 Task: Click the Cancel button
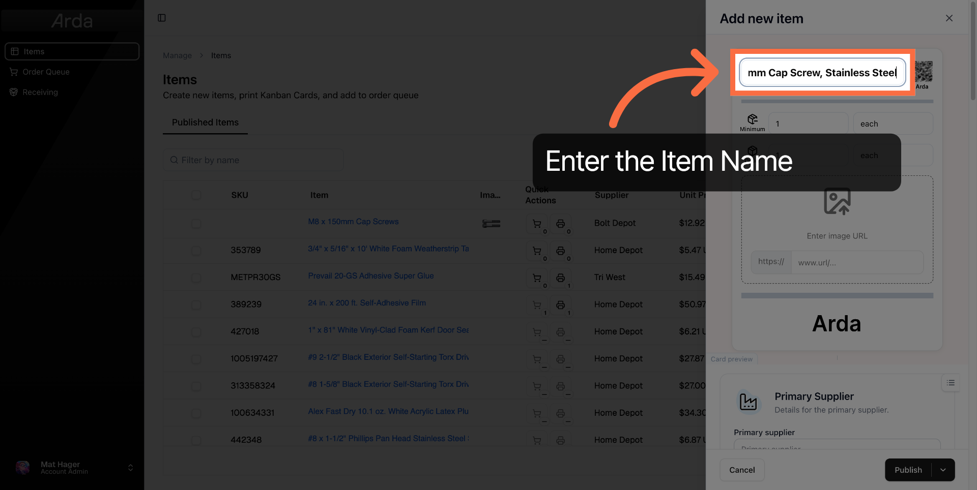[x=742, y=470]
